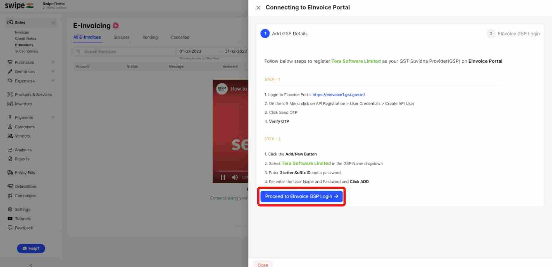Collapse the Sales menu section
This screenshot has width=552, height=267.
[x=53, y=23]
